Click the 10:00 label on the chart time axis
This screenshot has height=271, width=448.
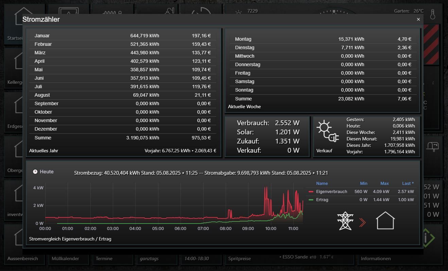[271, 229]
